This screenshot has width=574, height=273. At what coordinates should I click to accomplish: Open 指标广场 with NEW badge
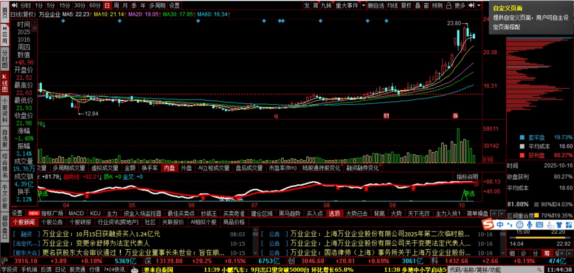(47, 213)
